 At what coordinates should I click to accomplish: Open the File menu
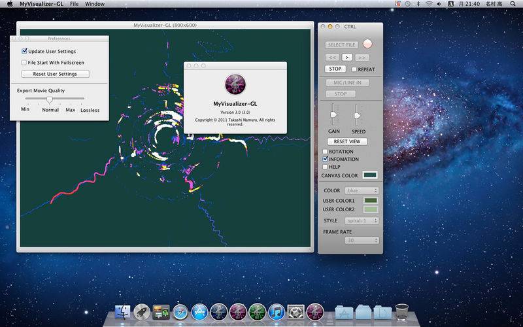(x=75, y=4)
